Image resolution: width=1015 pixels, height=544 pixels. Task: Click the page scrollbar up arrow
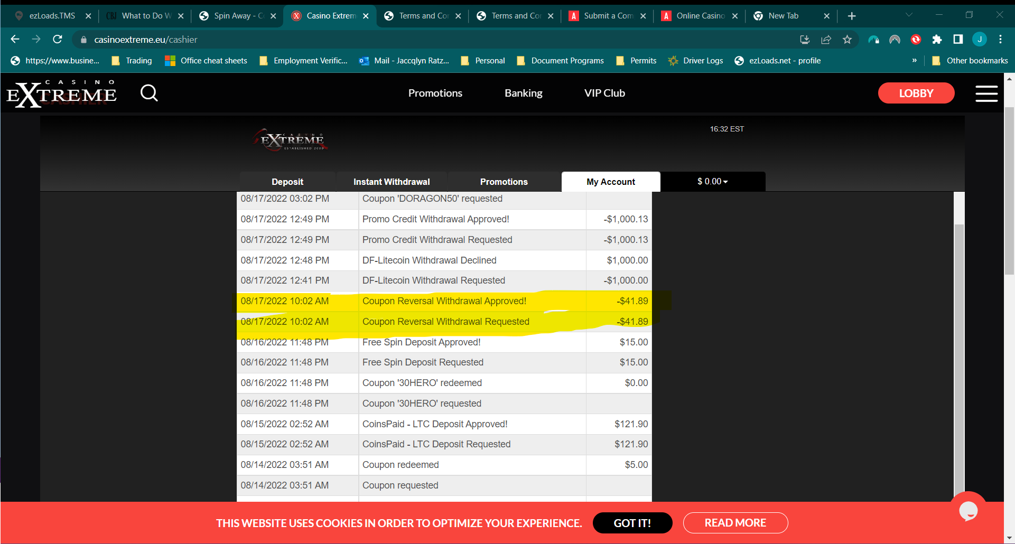[x=1010, y=79]
